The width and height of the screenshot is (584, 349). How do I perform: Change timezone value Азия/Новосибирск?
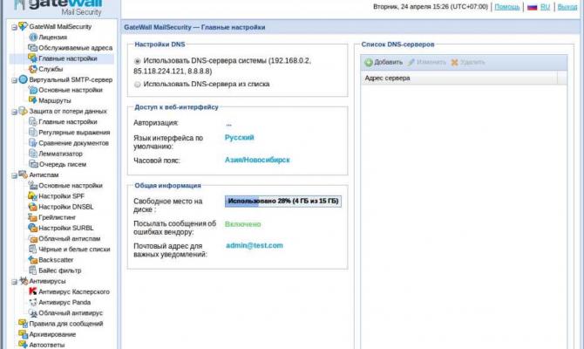pyautogui.click(x=257, y=160)
